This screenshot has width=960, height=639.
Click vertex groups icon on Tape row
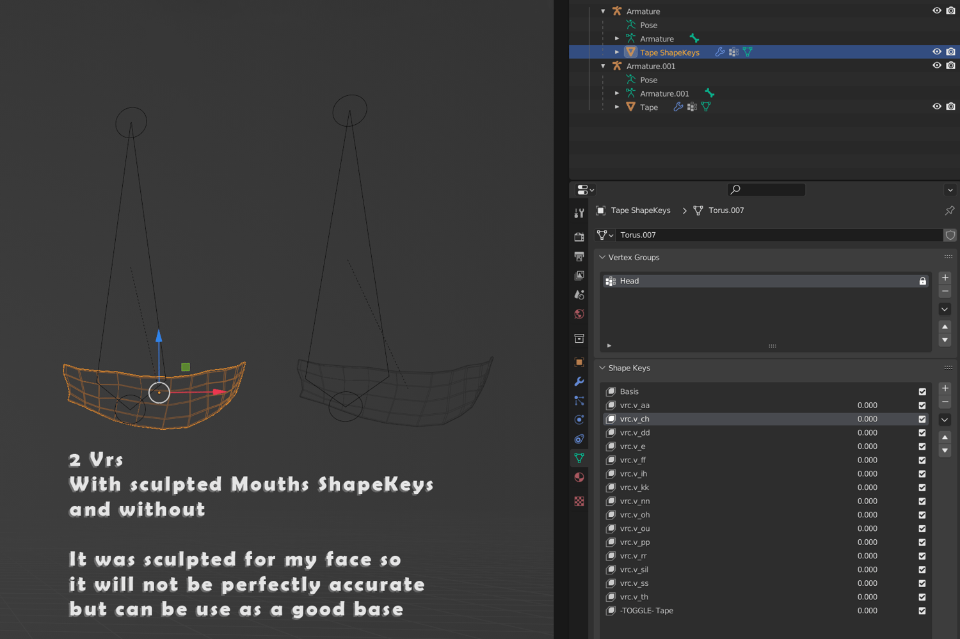click(x=692, y=107)
